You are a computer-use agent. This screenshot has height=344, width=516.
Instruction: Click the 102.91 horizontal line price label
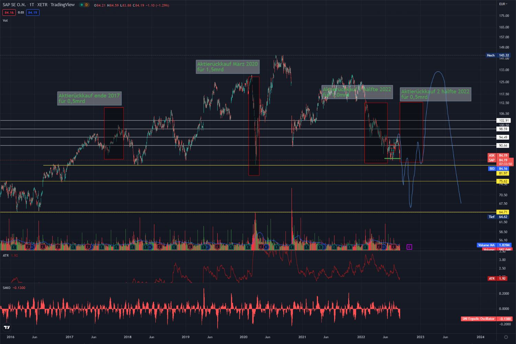point(503,120)
